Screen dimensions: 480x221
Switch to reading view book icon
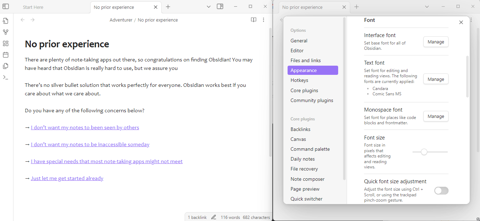point(253,20)
